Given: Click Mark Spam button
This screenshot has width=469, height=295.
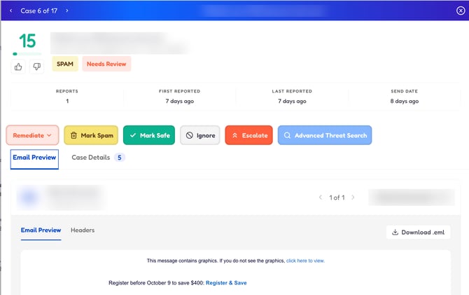Looking at the screenshot, I should pos(91,135).
